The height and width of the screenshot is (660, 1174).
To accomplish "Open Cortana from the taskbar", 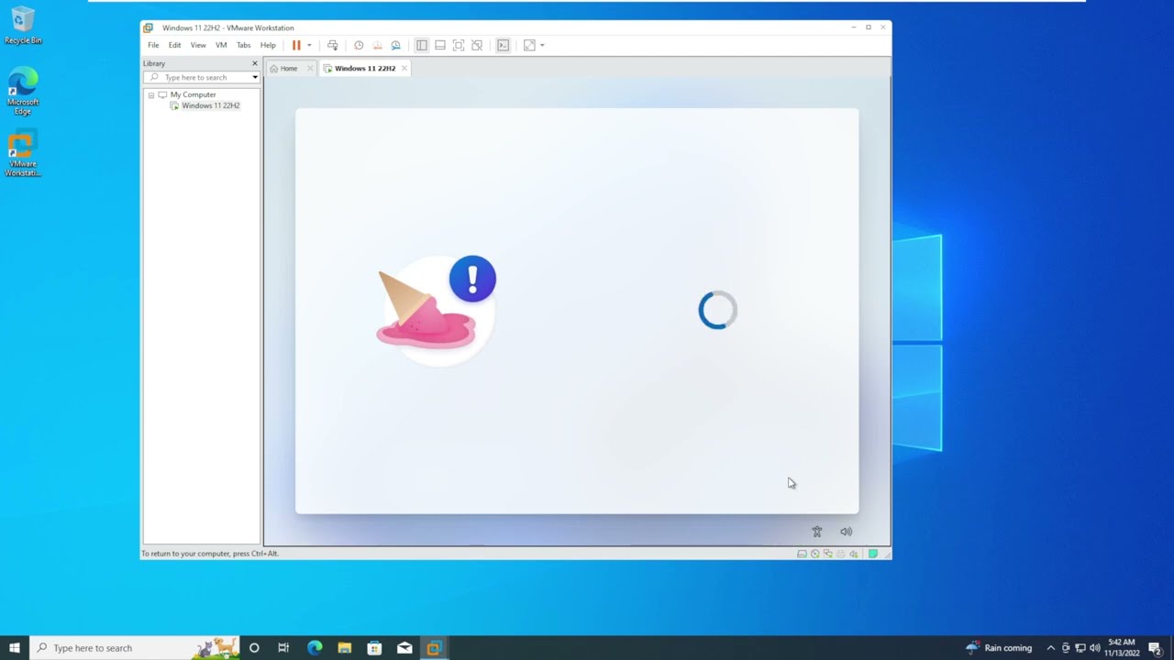I will tap(254, 648).
